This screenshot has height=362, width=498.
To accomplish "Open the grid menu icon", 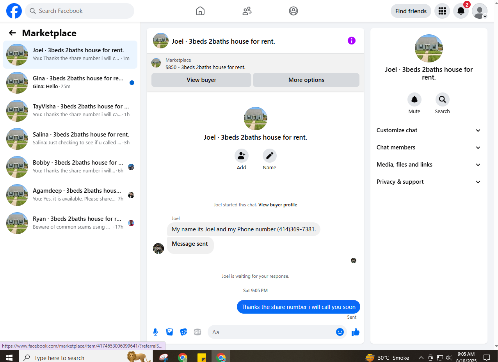I will [442, 11].
